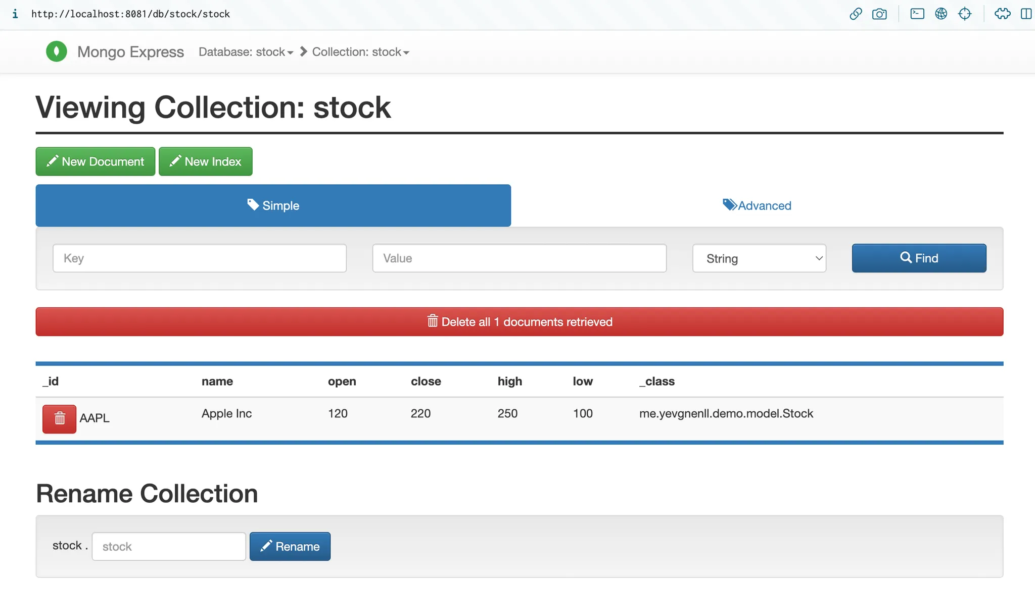The image size is (1035, 590).
Task: Toggle the sidebar panel icon
Action: click(x=1026, y=14)
